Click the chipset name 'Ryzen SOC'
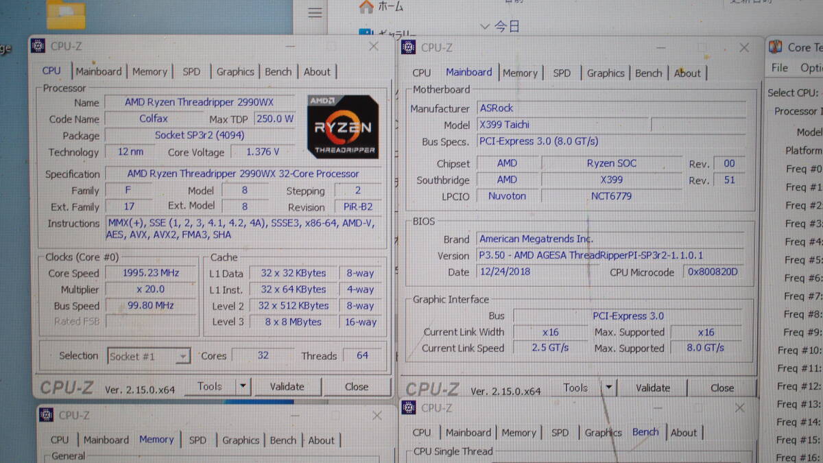 (x=611, y=163)
